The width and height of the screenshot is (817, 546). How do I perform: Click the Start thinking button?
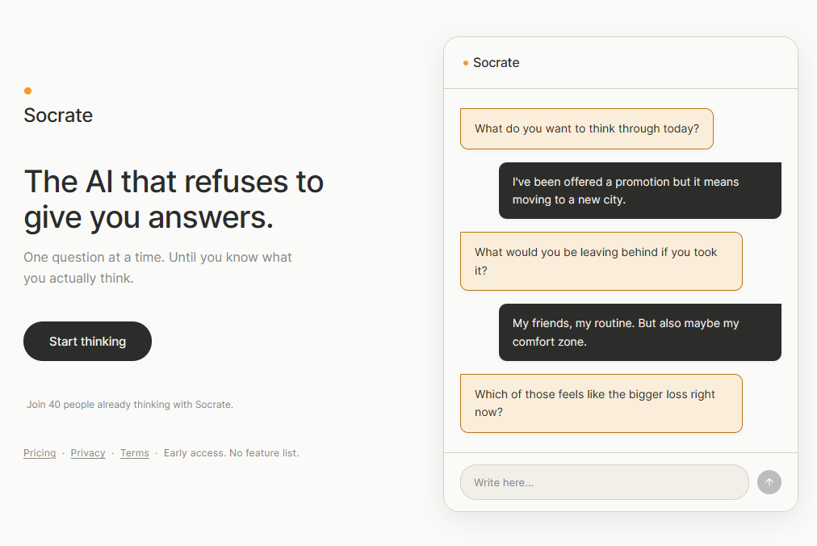tap(87, 341)
